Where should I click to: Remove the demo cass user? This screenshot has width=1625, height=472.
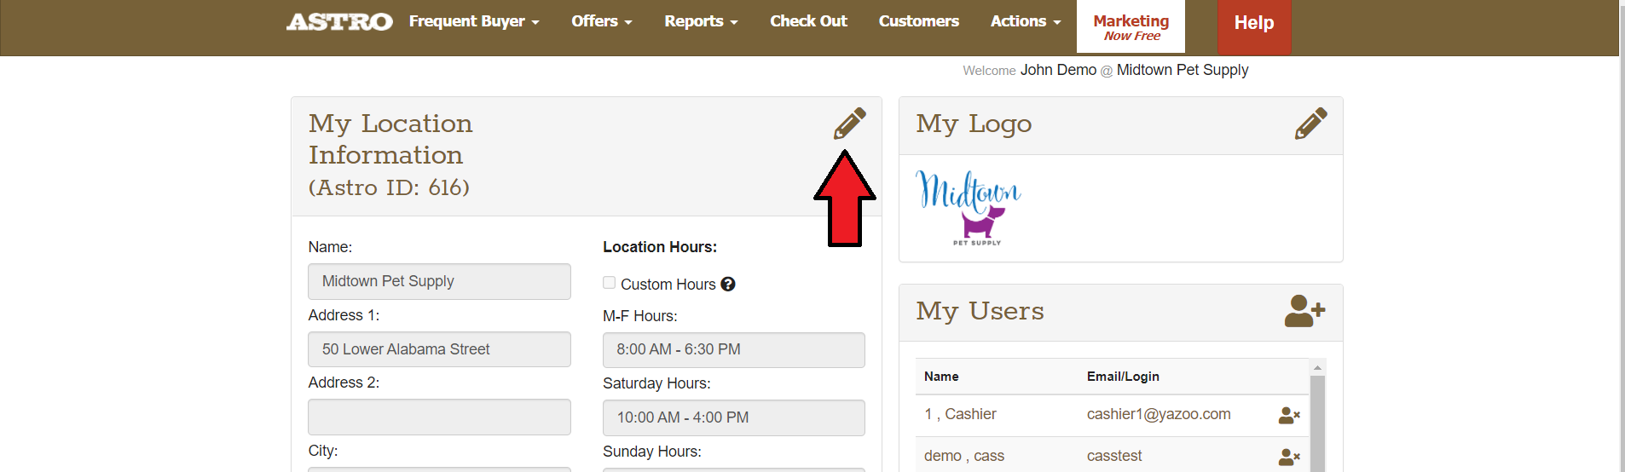[x=1288, y=457]
